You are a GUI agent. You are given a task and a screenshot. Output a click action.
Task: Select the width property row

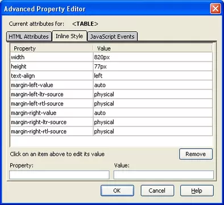111,57
